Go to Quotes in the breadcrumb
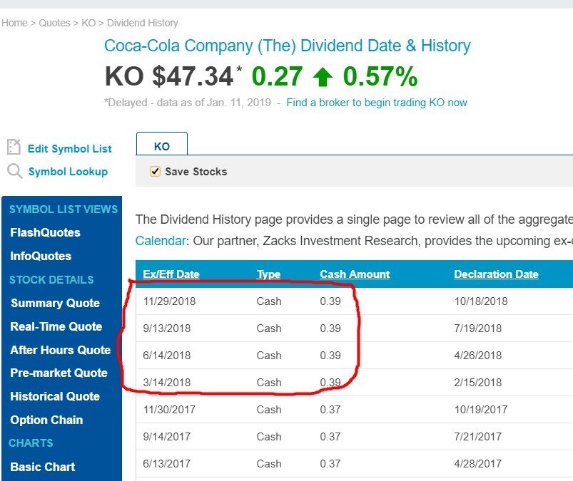Screen dimensions: 573x481 (54, 23)
